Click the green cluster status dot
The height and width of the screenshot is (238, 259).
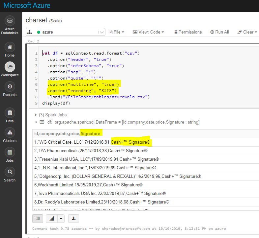[x=39, y=32]
